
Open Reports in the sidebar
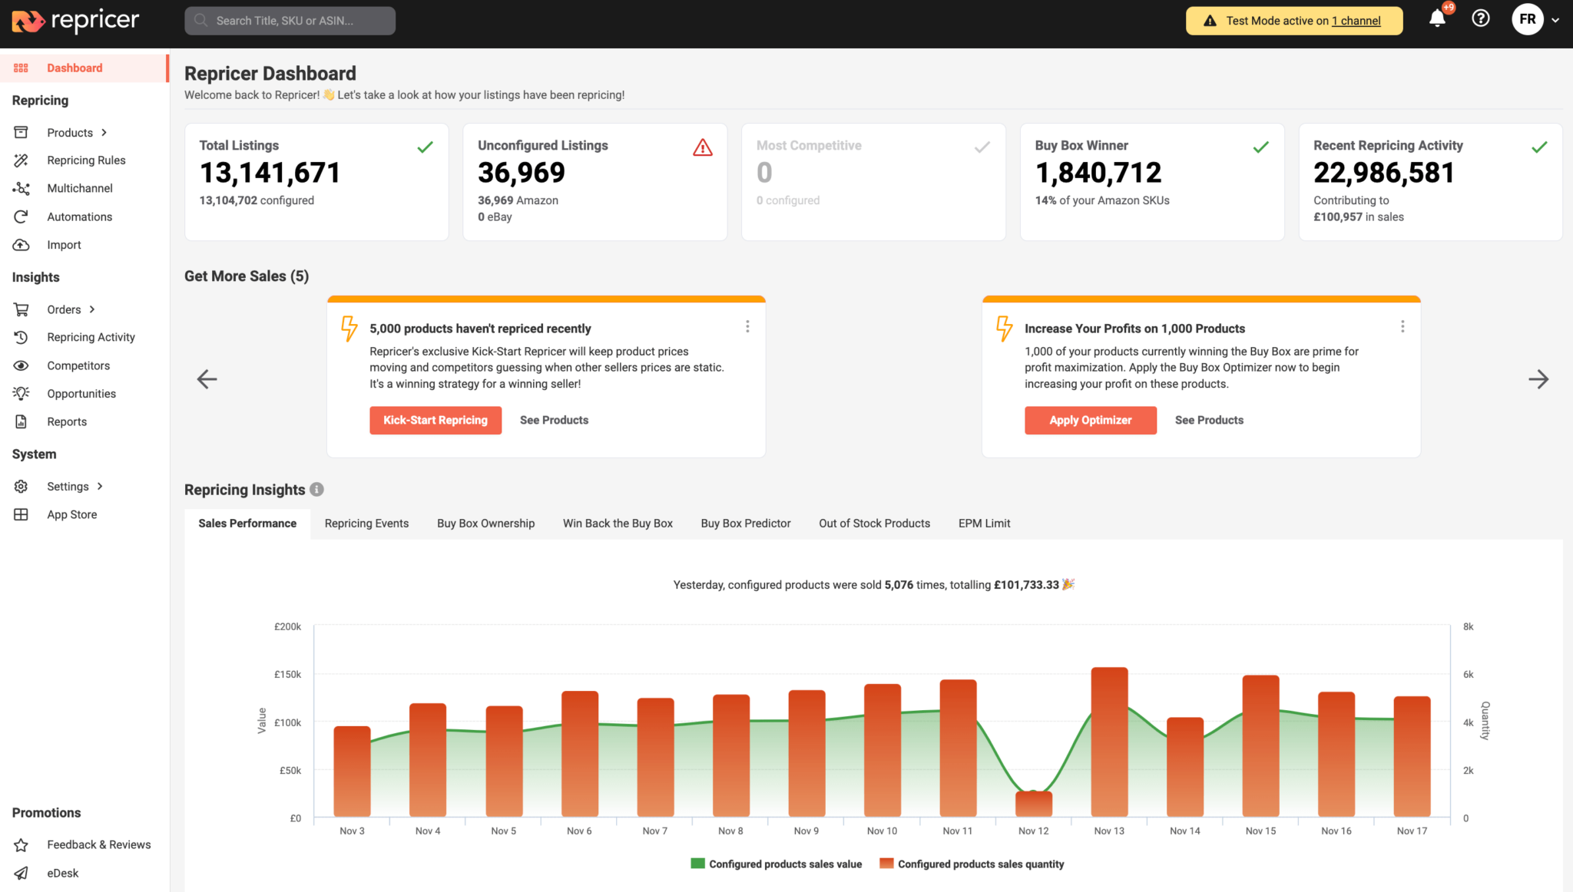pyautogui.click(x=67, y=421)
